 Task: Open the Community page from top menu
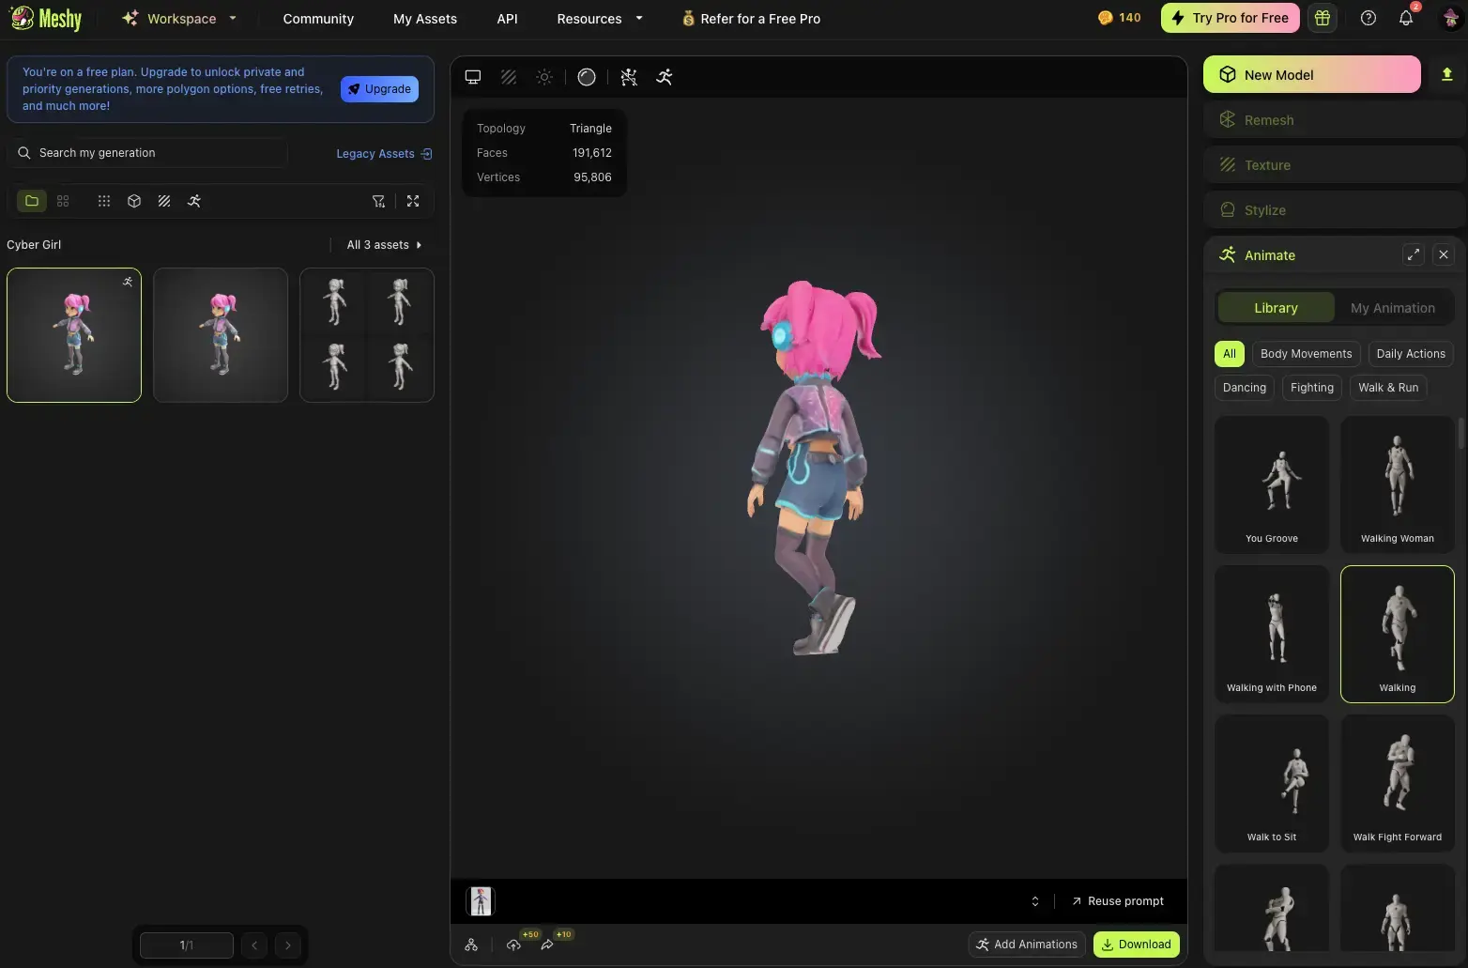pos(317,19)
